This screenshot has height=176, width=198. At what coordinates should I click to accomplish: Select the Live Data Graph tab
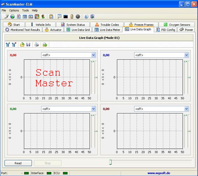[138, 29]
